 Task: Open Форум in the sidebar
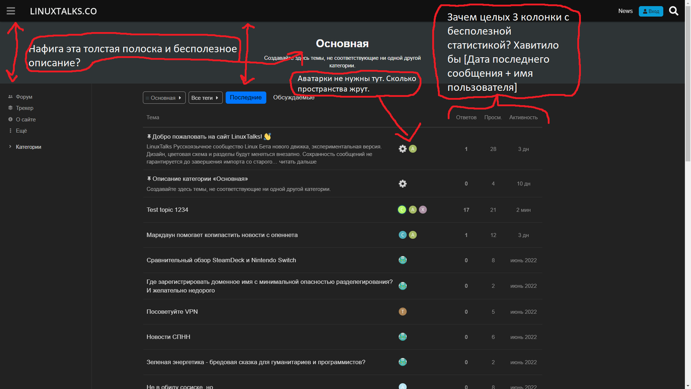[24, 97]
